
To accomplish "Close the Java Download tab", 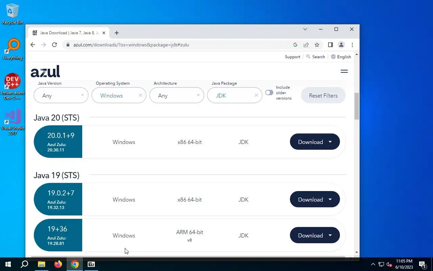I will pos(104,33).
